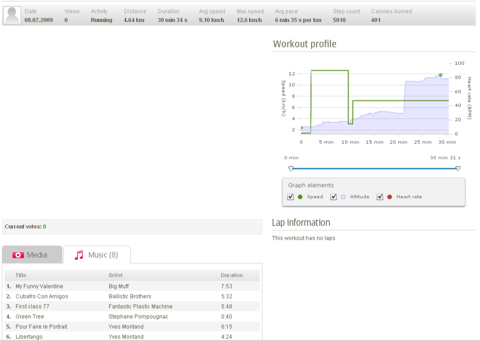Click the left time range slider handle
480x341 pixels.
[x=291, y=168]
